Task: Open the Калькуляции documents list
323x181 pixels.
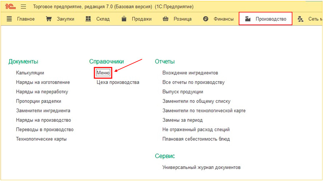Action: (x=30, y=73)
